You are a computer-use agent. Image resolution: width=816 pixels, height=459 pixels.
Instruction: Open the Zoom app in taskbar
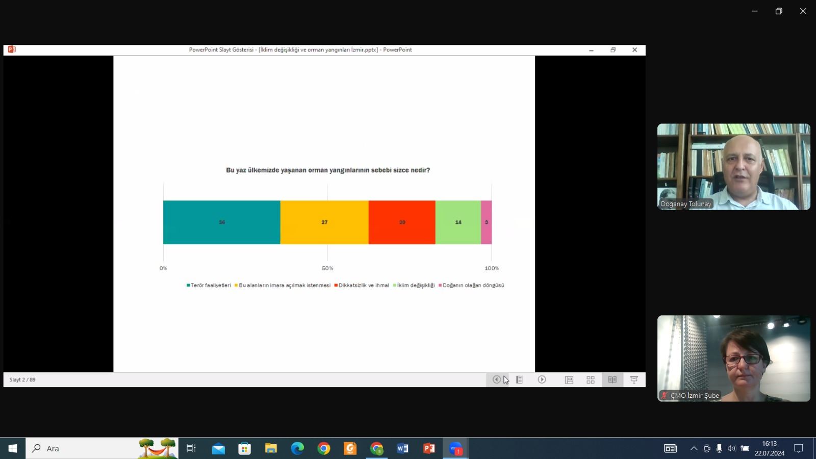pyautogui.click(x=455, y=448)
